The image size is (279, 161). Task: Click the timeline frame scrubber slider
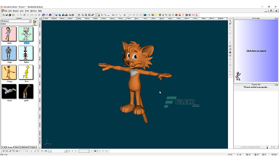[58, 151]
